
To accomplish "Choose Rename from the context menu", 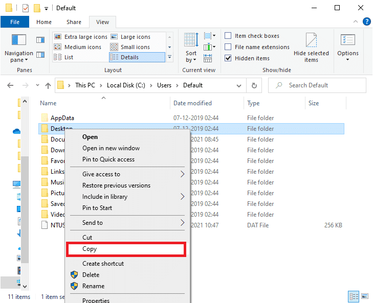I will 93,286.
